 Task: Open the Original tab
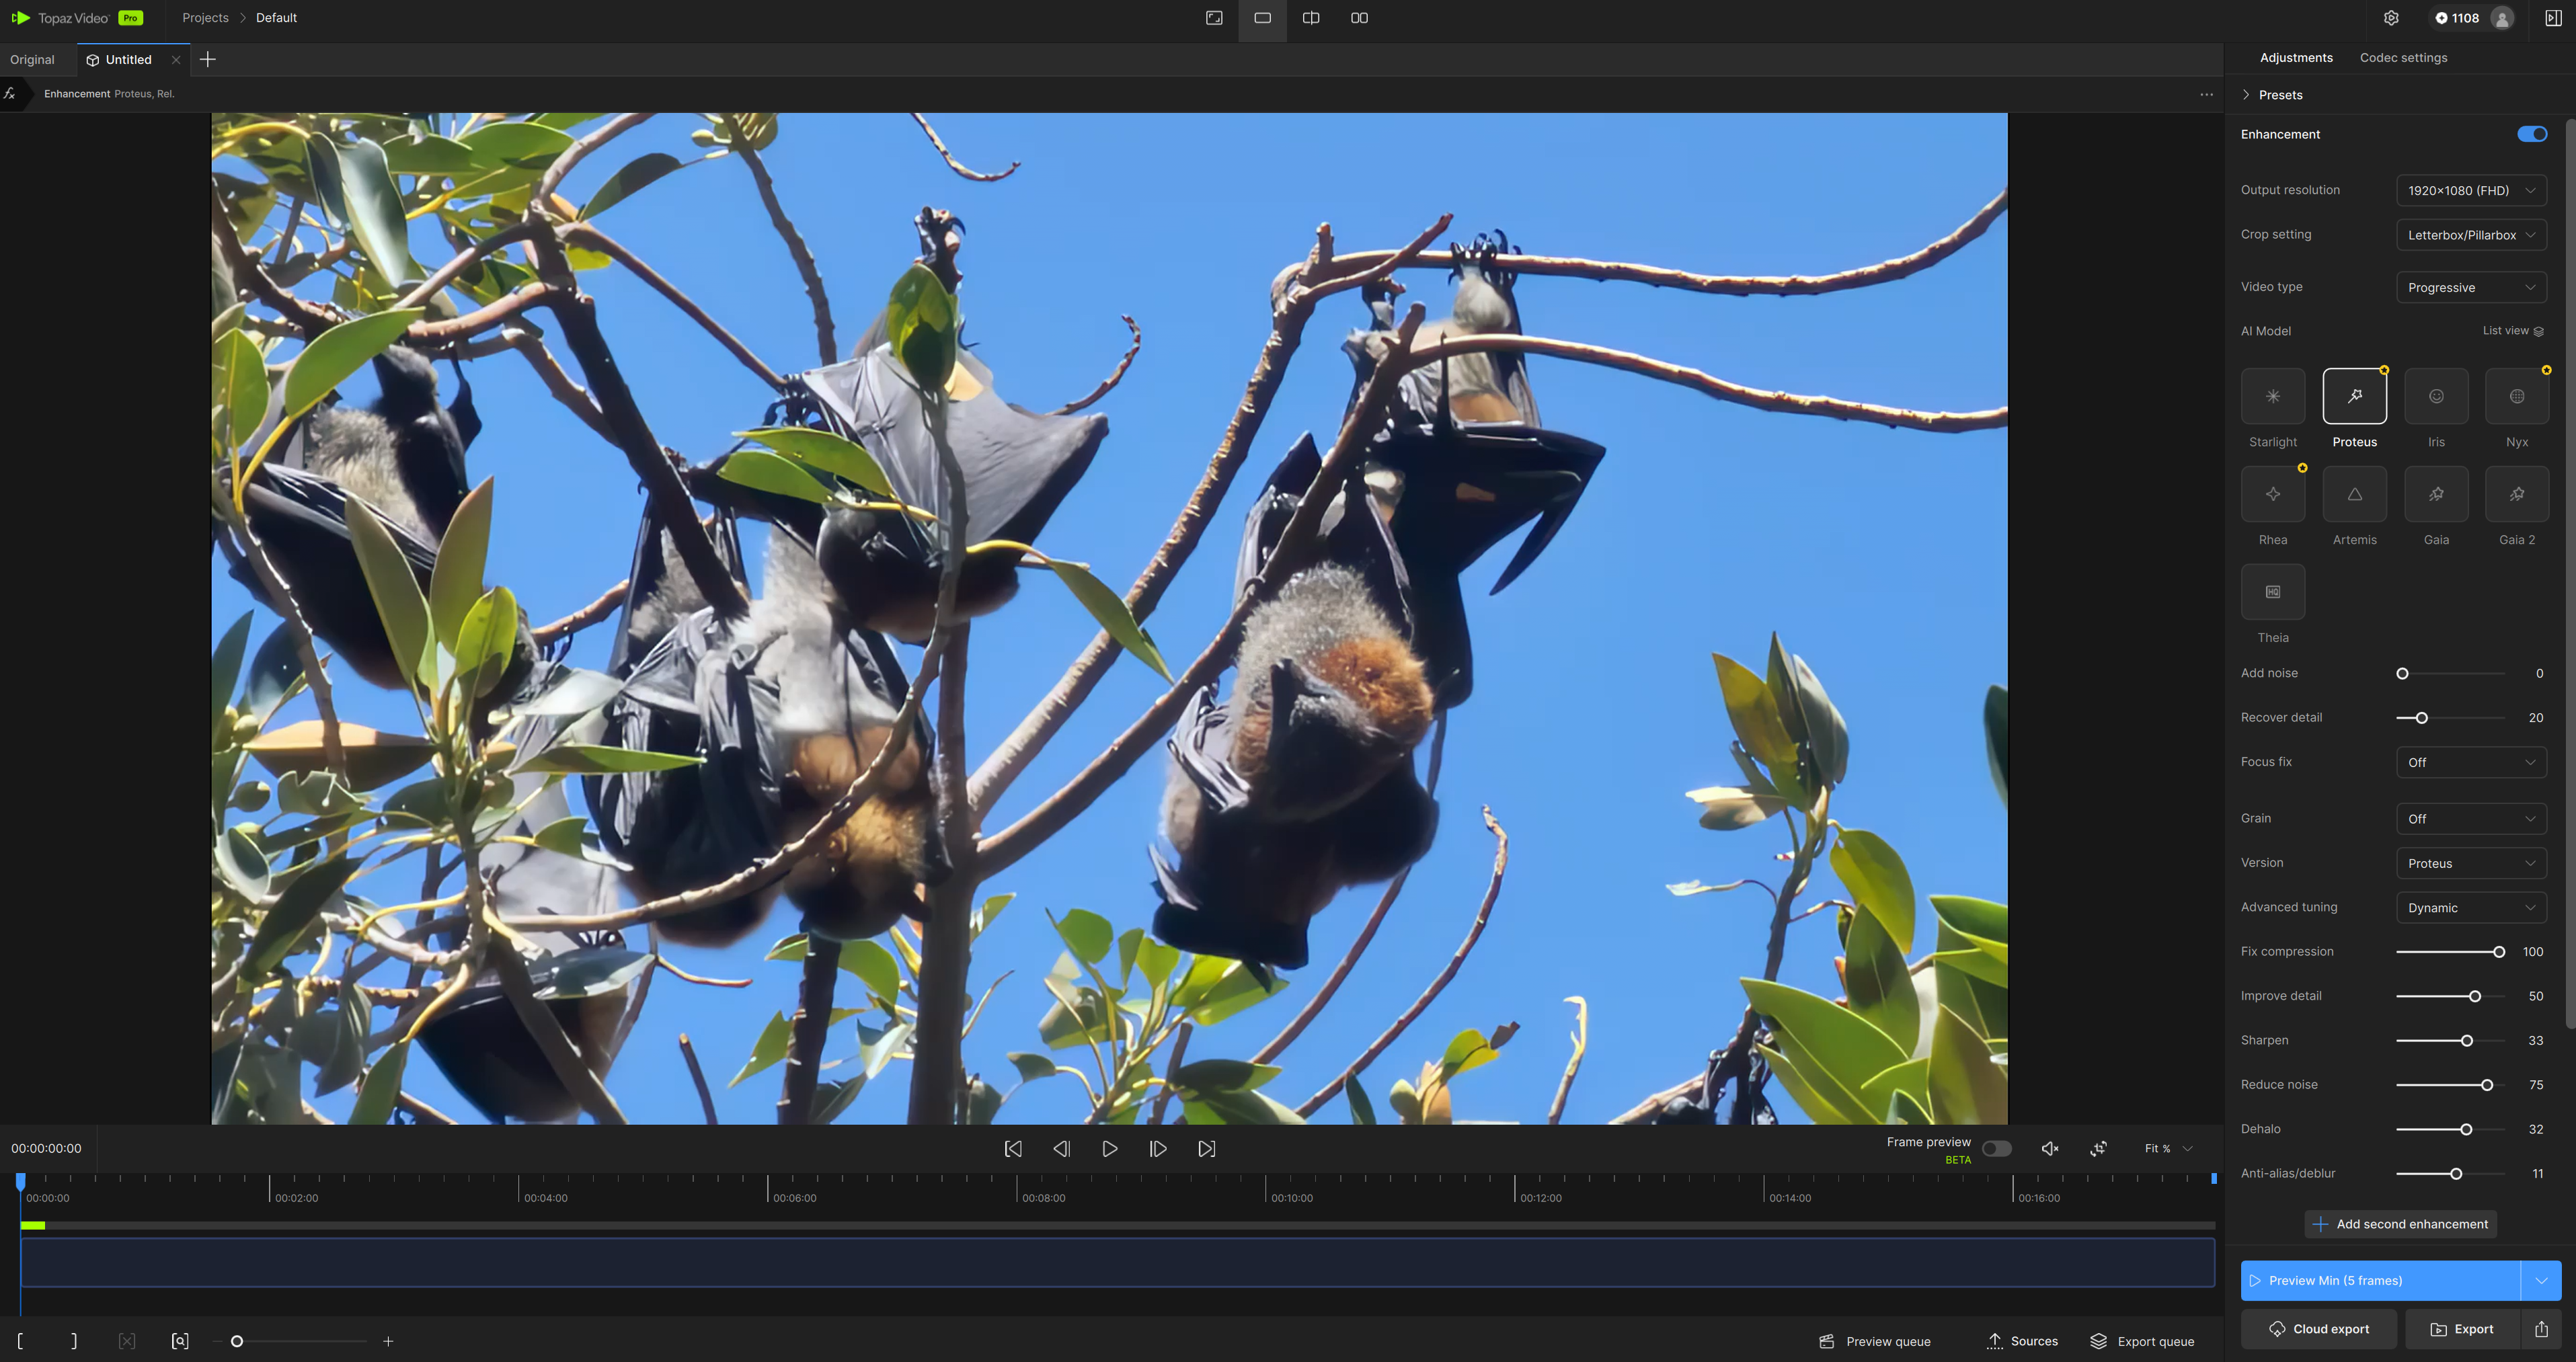33,60
